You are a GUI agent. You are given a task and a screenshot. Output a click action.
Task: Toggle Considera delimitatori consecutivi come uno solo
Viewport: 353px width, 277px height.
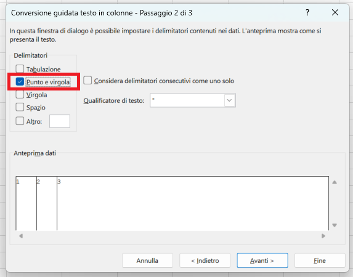coord(87,81)
